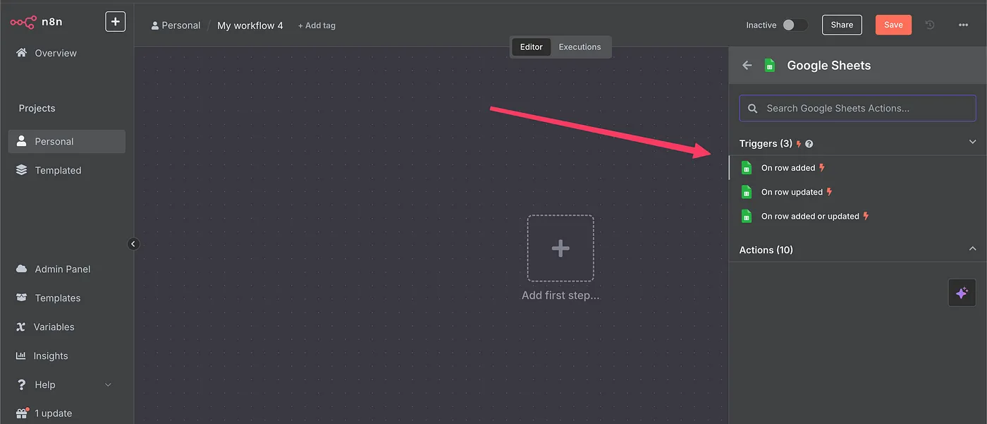Click the Triggers (3) heading text
The image size is (987, 424).
(766, 144)
